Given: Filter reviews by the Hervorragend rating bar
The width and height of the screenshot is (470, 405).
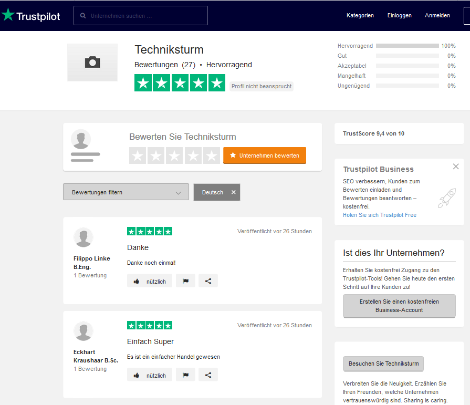Looking at the screenshot, I should coord(407,46).
